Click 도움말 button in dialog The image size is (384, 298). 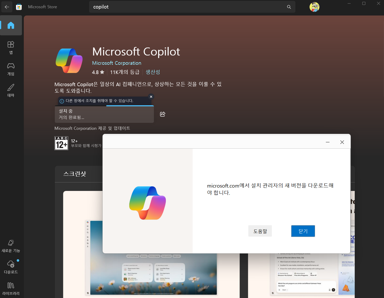tap(260, 231)
